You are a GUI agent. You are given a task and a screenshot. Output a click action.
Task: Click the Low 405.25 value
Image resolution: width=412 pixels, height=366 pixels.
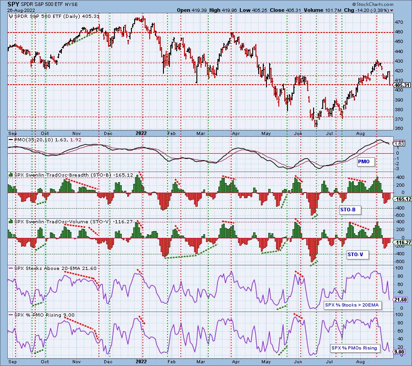tap(254, 10)
